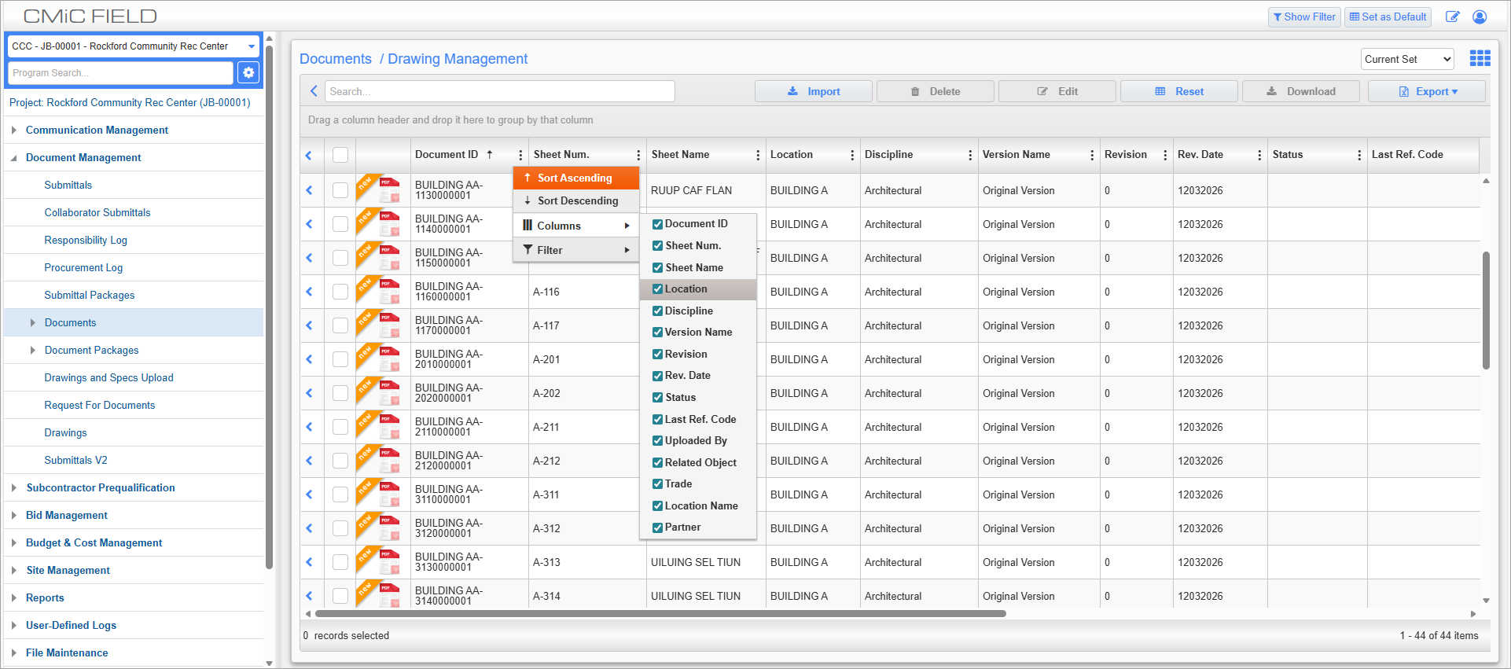The image size is (1511, 669).
Task: Choose Sort Ascending menu item
Action: [576, 178]
